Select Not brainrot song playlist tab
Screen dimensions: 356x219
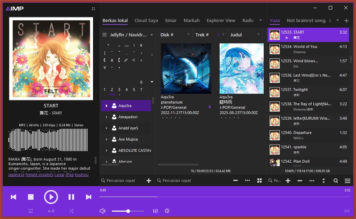click(x=309, y=20)
